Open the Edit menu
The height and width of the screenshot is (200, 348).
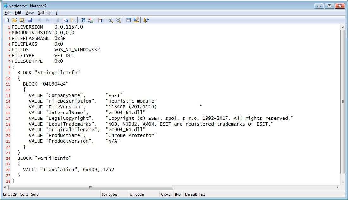pos(18,13)
